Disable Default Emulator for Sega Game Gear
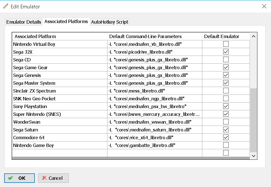Screen dimensions: 271x187 click(226, 67)
